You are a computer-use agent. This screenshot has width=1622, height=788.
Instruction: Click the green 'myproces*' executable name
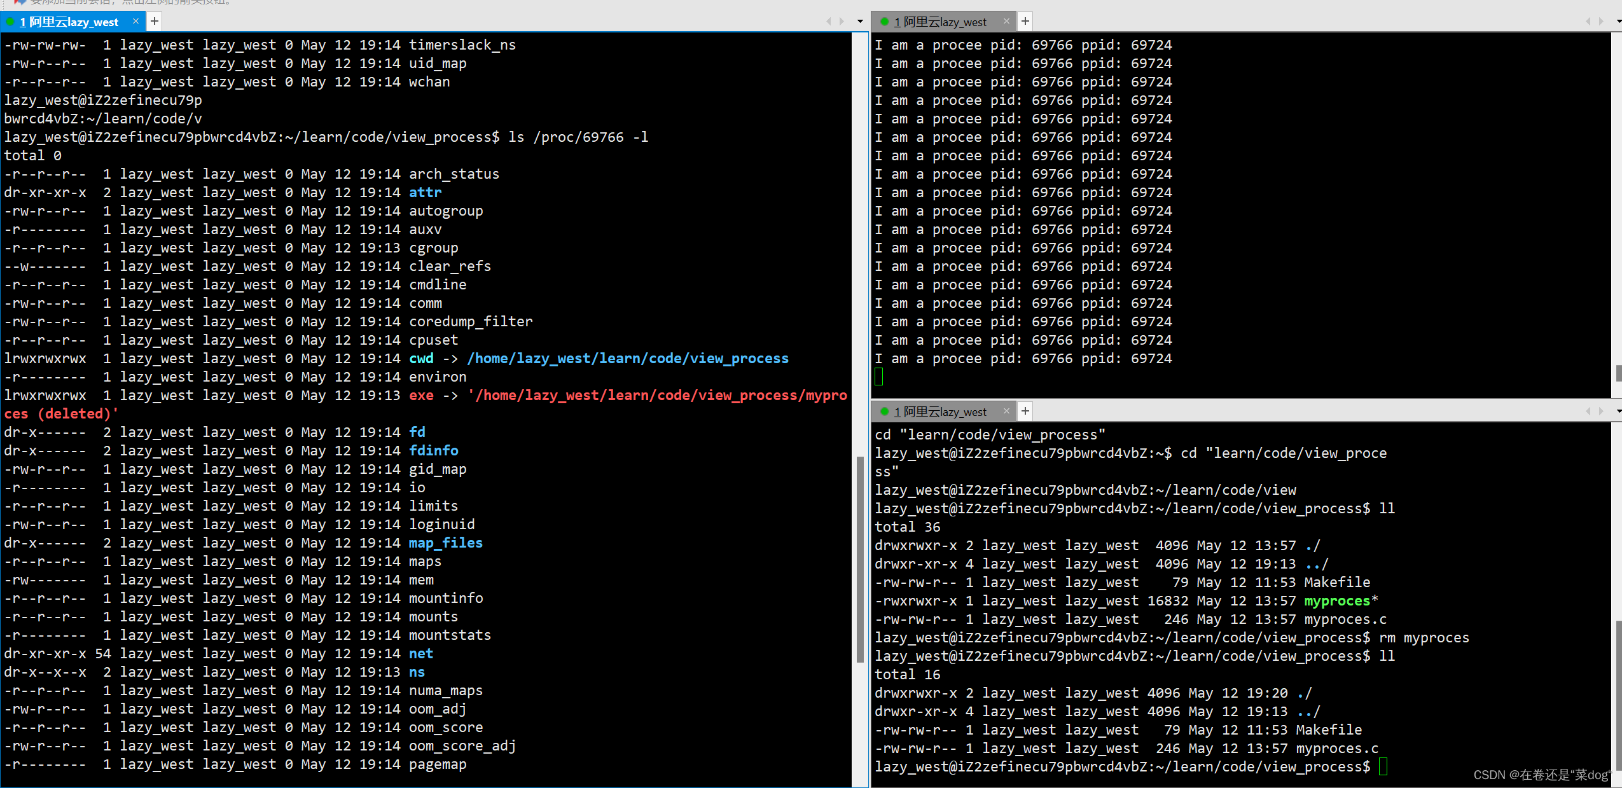point(1341,600)
